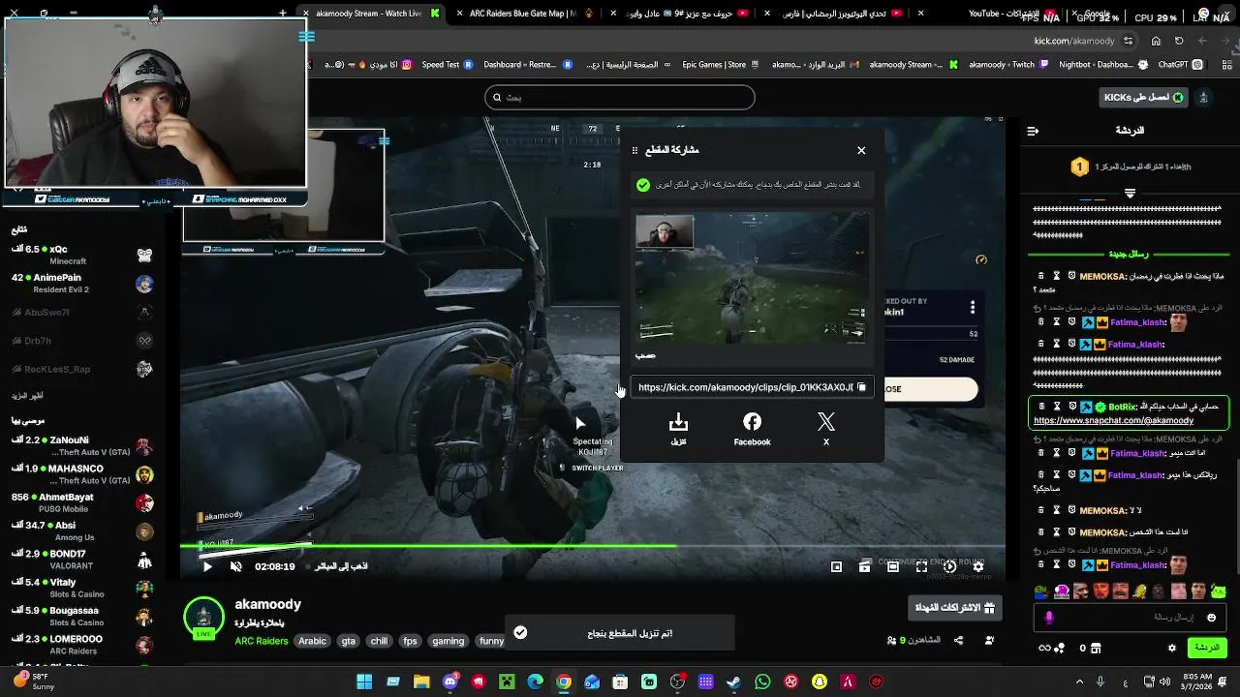This screenshot has width=1240, height=697.
Task: Open chat settings gear icon
Action: [x=1172, y=648]
